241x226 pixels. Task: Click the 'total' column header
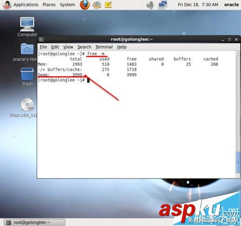coord(76,59)
